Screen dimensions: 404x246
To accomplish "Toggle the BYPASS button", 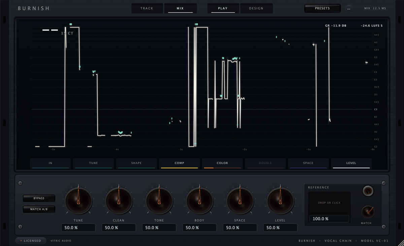I will [x=39, y=198].
